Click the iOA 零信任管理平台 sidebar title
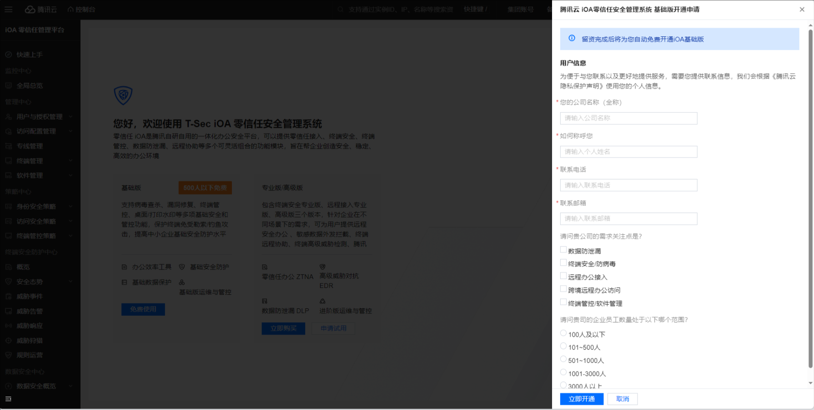 tap(35, 30)
